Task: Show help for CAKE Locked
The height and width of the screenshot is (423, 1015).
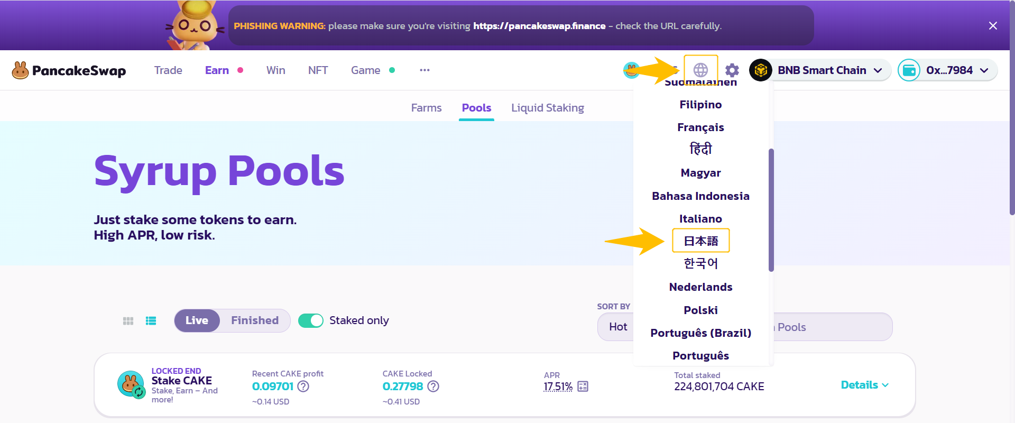Action: tap(433, 387)
